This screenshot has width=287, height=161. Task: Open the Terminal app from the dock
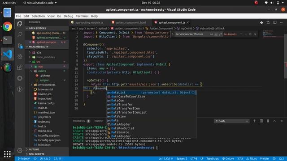point(7,40)
